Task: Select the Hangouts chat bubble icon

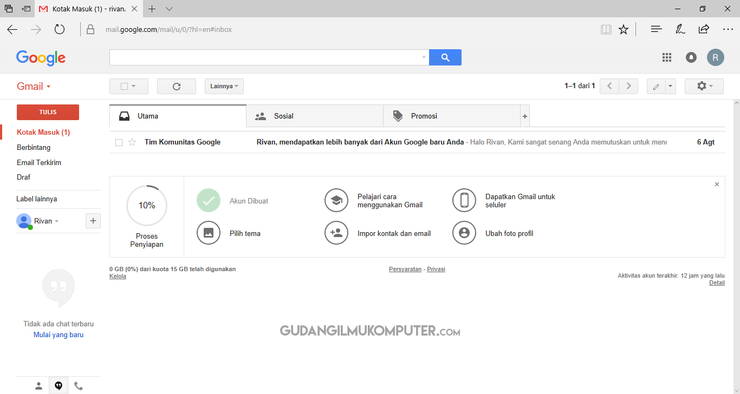Action: pos(59,386)
